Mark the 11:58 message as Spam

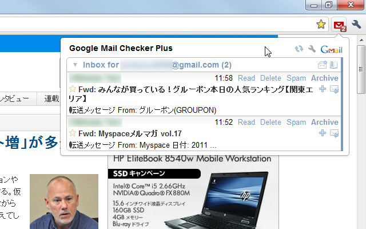click(x=296, y=78)
